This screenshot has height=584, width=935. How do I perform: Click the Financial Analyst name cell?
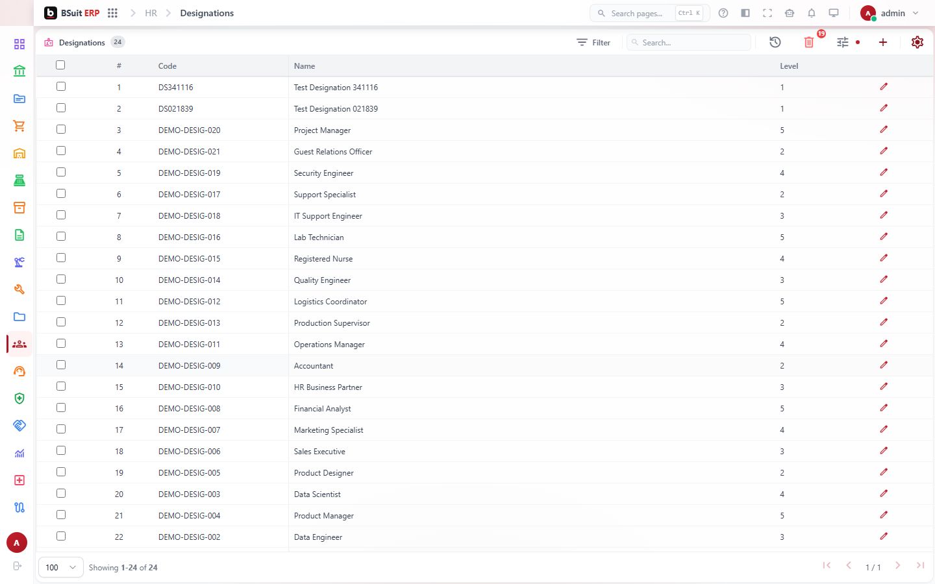(322, 409)
